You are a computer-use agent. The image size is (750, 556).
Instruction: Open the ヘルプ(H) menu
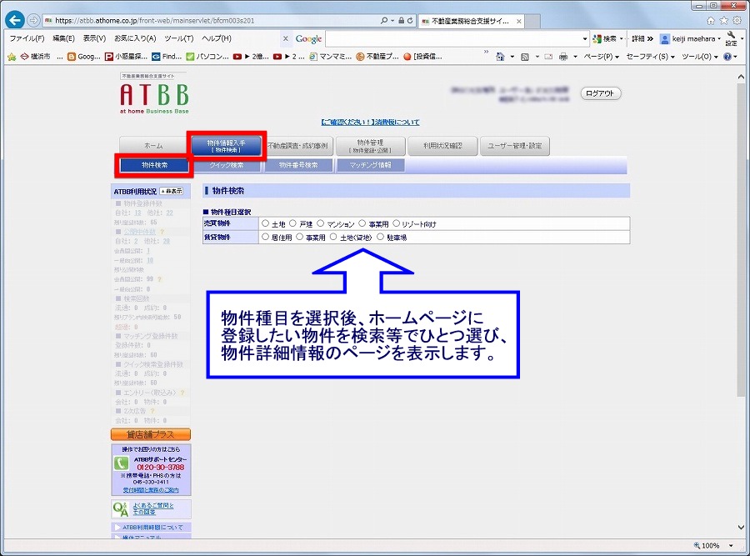click(216, 38)
